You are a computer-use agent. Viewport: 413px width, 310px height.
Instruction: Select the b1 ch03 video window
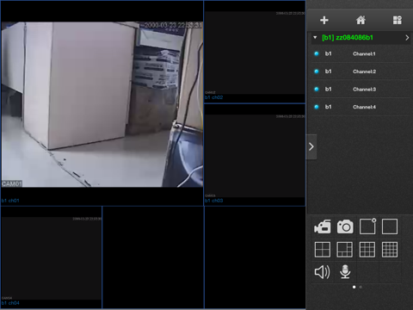(255, 155)
